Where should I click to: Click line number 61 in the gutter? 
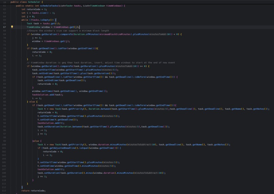4,6
